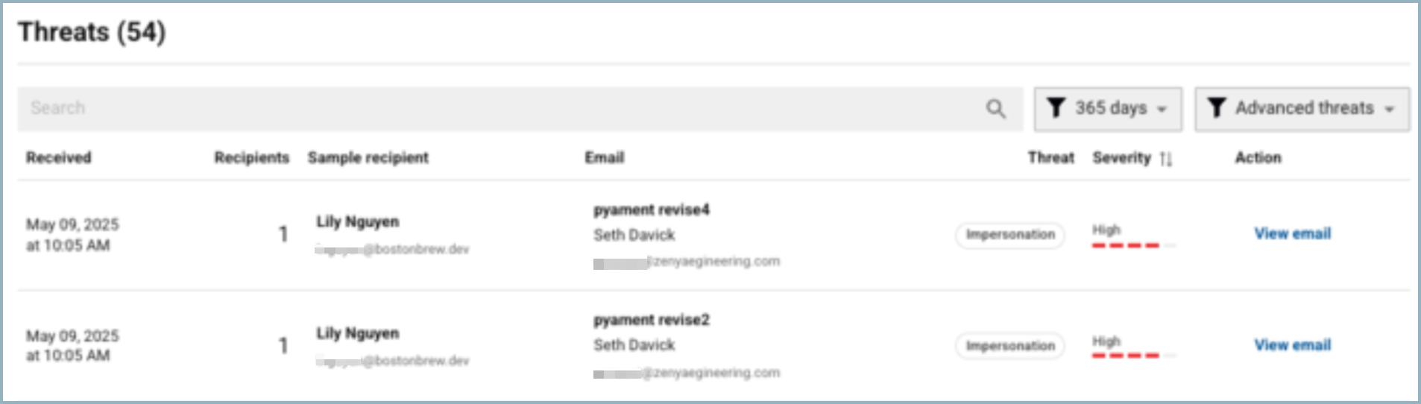Screen dimensions: 1421x404
Task: View email for pyament revise4
Action: 1292,234
